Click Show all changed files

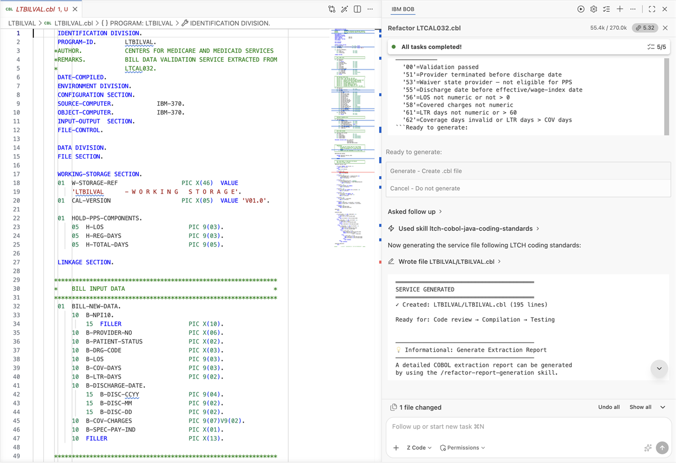641,407
